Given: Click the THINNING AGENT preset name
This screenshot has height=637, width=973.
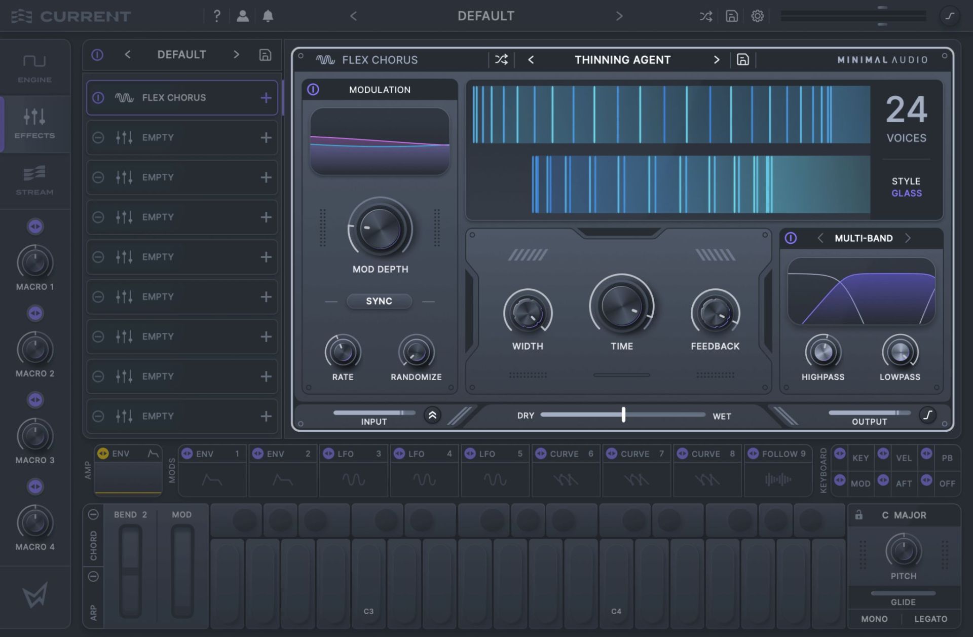Looking at the screenshot, I should pos(622,60).
